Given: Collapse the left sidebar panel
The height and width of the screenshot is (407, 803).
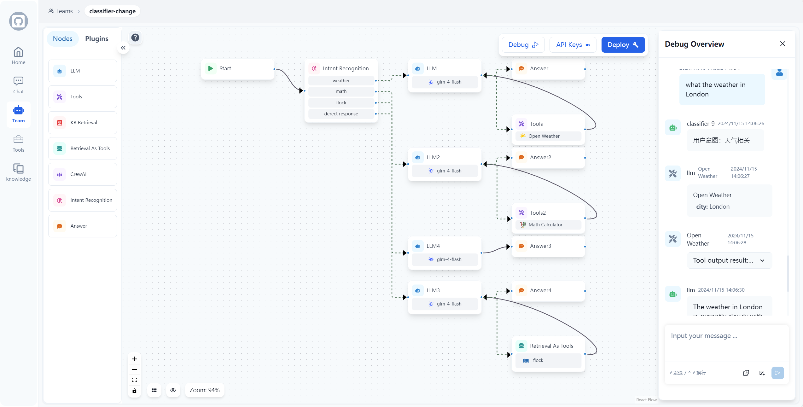Looking at the screenshot, I should [123, 48].
